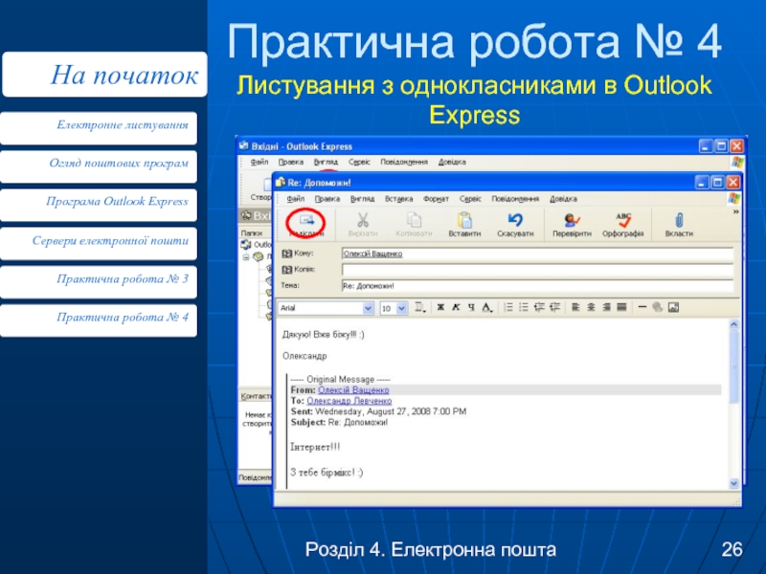Open the Arial font name dropdown
The height and width of the screenshot is (574, 766).
[368, 308]
